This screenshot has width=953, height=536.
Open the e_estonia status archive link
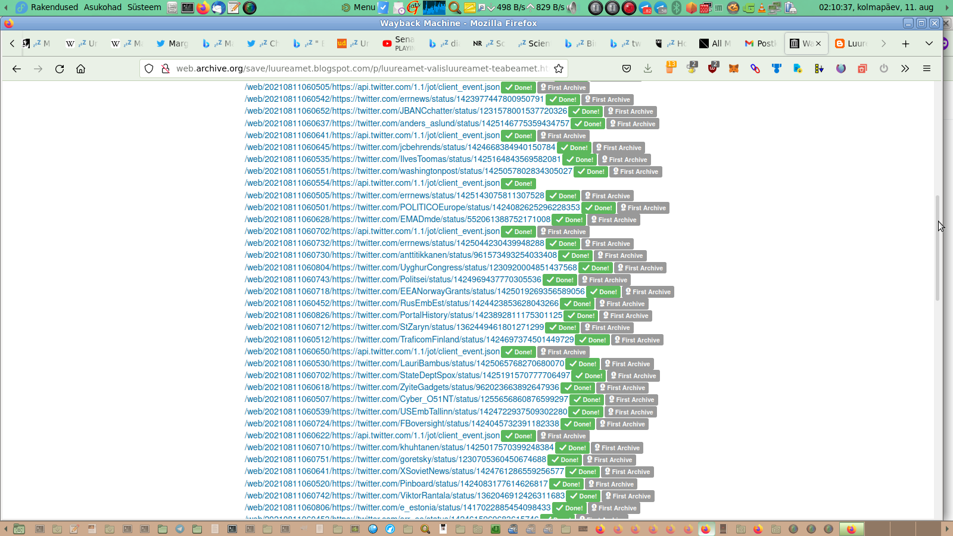[x=398, y=508]
